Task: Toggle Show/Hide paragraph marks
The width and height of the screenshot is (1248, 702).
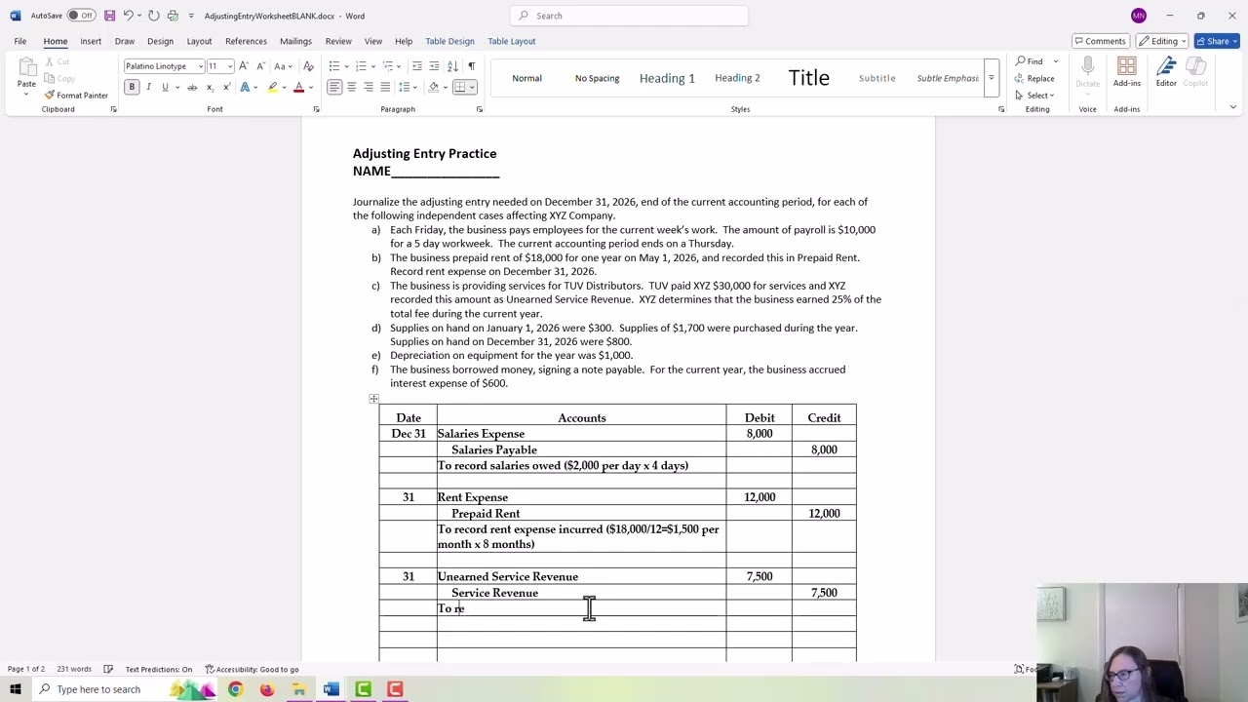Action: pyautogui.click(x=472, y=65)
